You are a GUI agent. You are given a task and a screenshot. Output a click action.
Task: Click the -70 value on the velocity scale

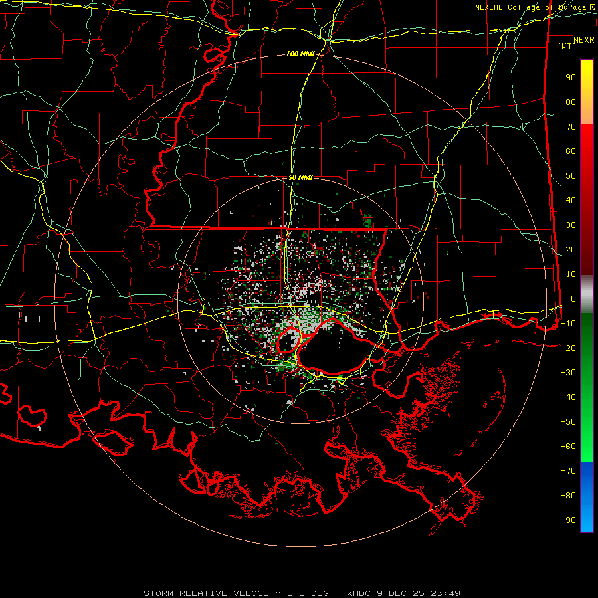568,470
